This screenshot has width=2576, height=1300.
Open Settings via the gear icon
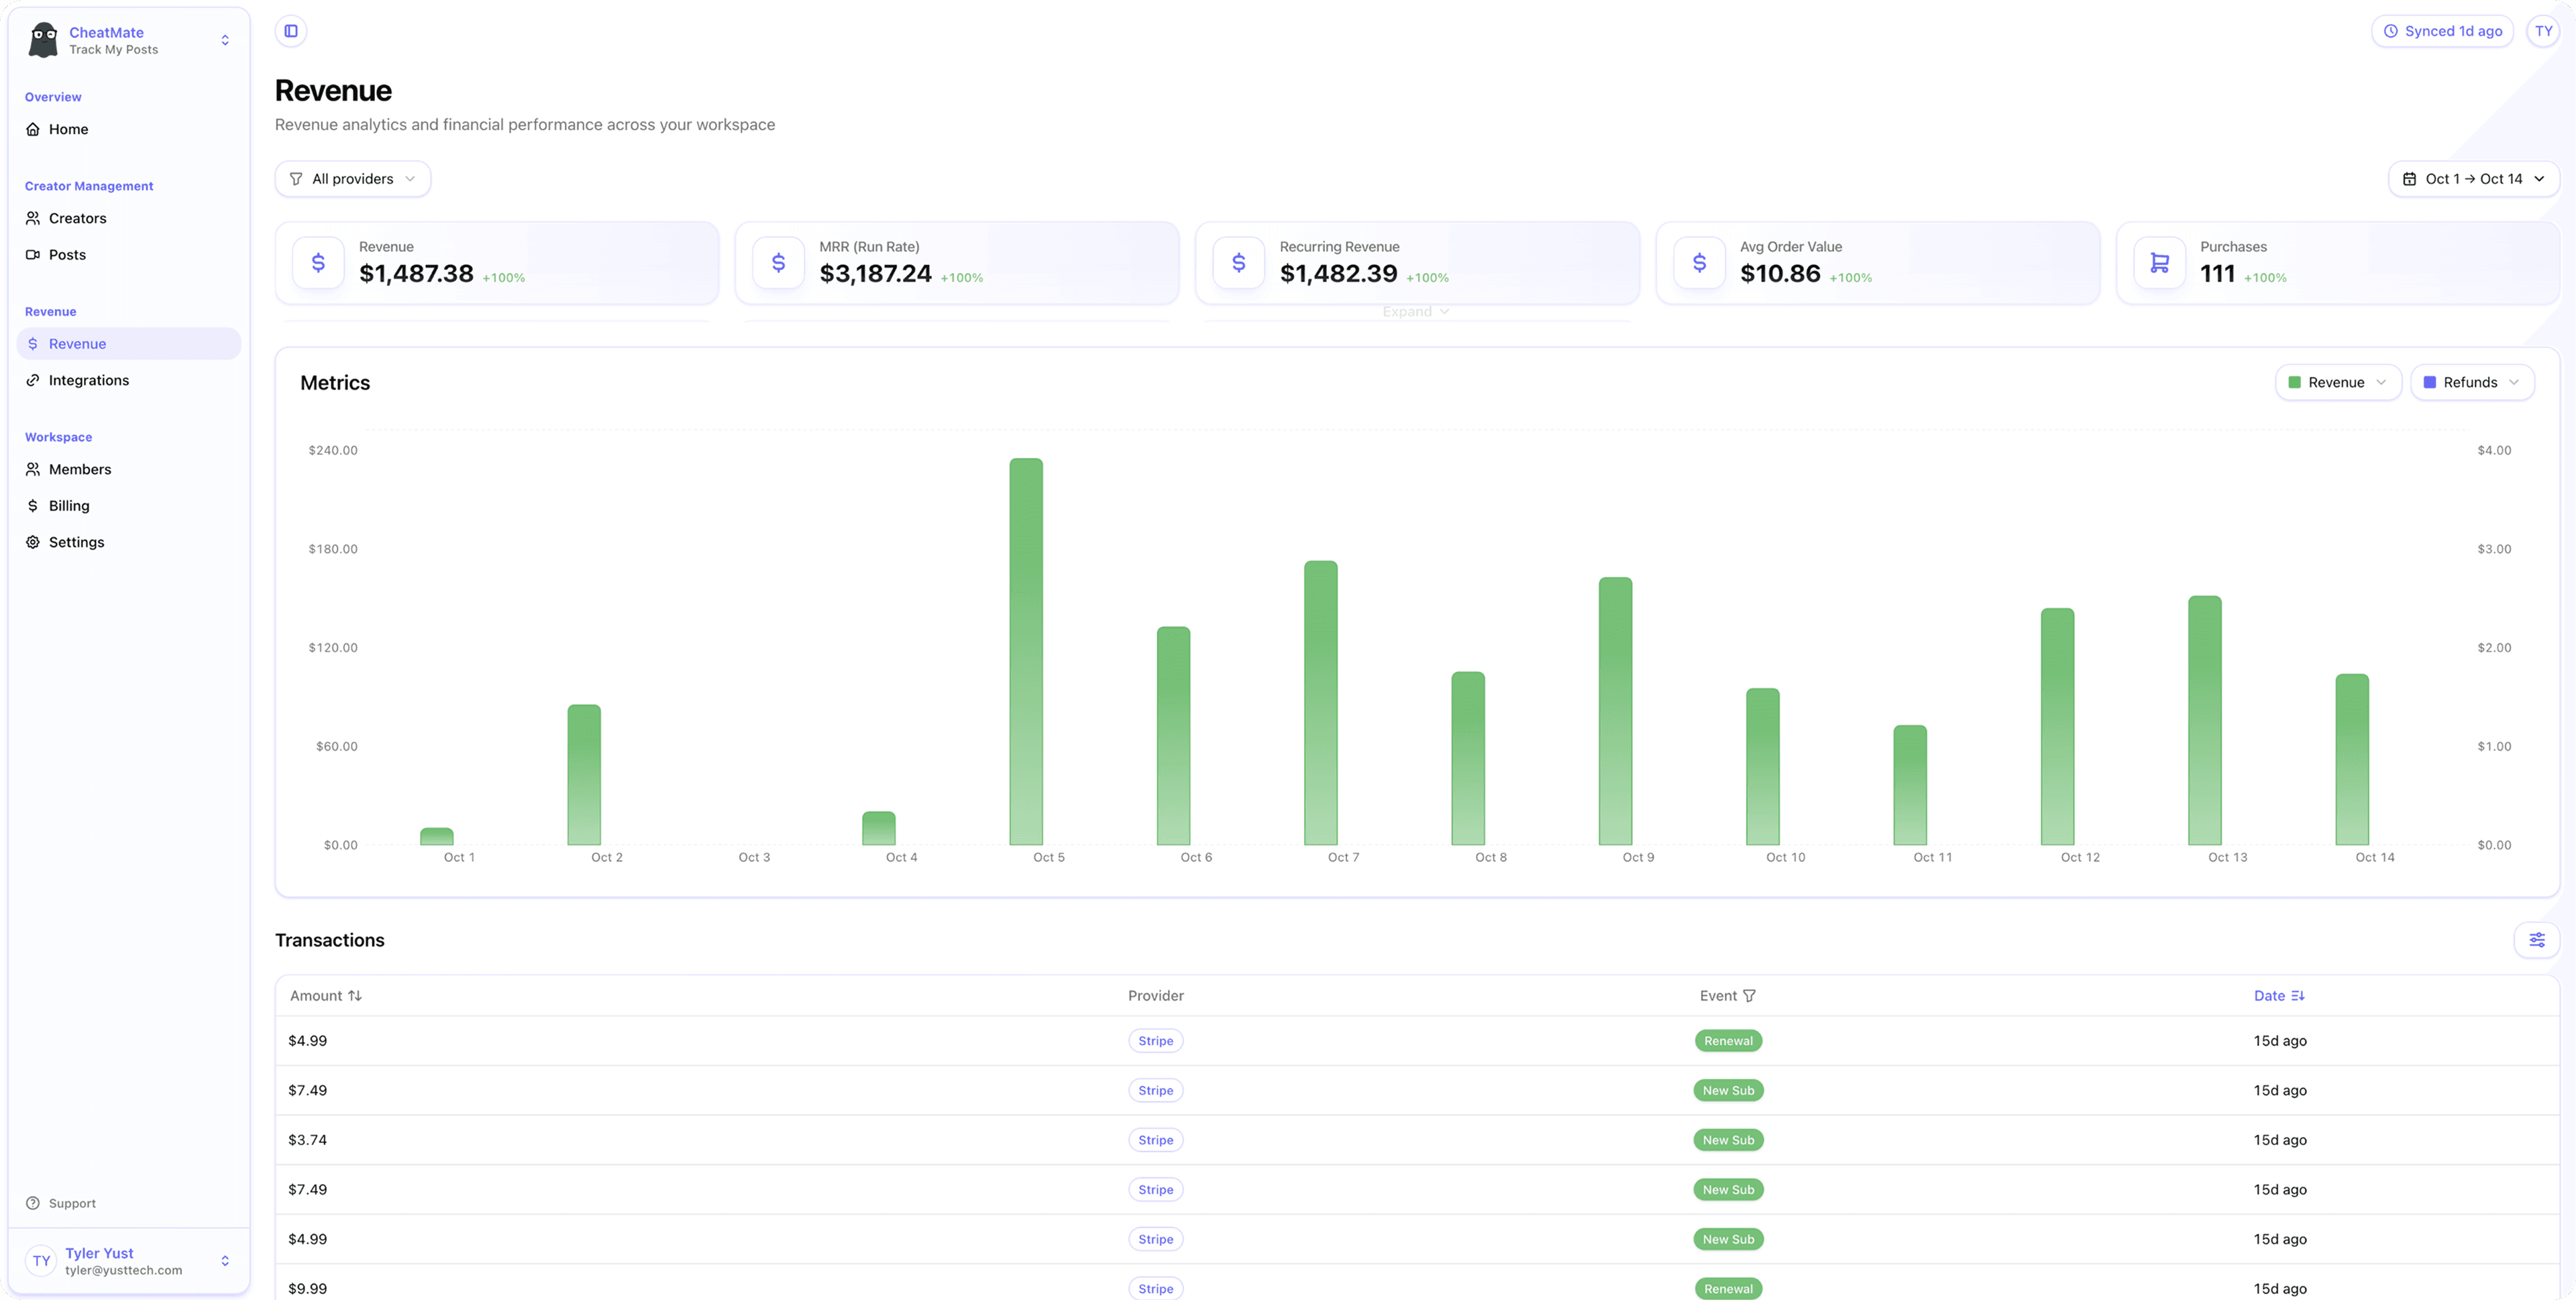(x=33, y=541)
